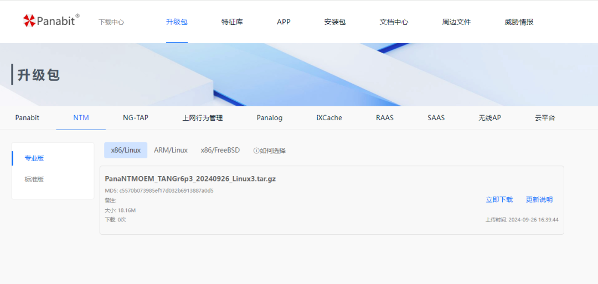Click the 大小: 18.16M text
The image size is (598, 284).
click(121, 210)
